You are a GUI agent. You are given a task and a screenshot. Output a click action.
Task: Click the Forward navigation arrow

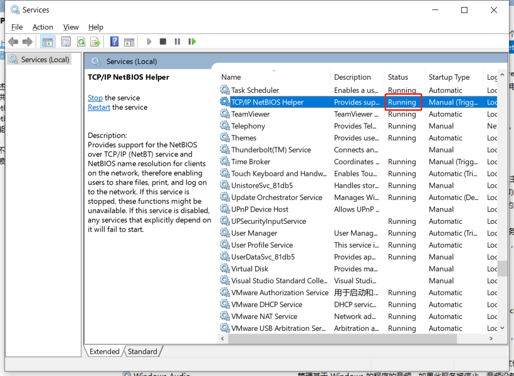click(28, 42)
